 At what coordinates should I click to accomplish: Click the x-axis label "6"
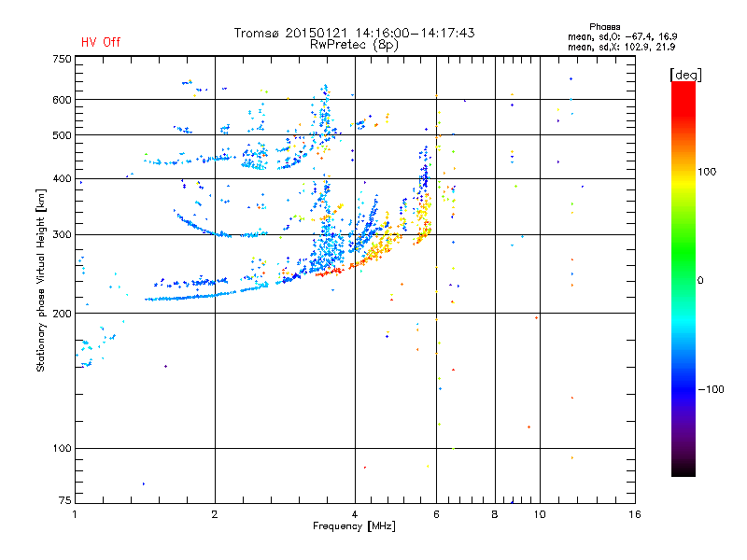tap(436, 514)
